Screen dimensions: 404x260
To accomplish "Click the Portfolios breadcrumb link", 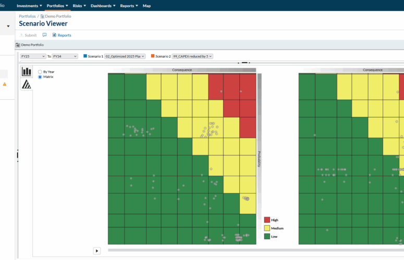I will (x=28, y=17).
